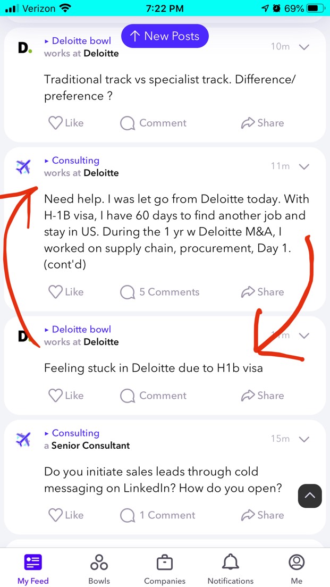330x587 pixels.
Task: Open the Notifications bell tab
Action: [x=231, y=569]
